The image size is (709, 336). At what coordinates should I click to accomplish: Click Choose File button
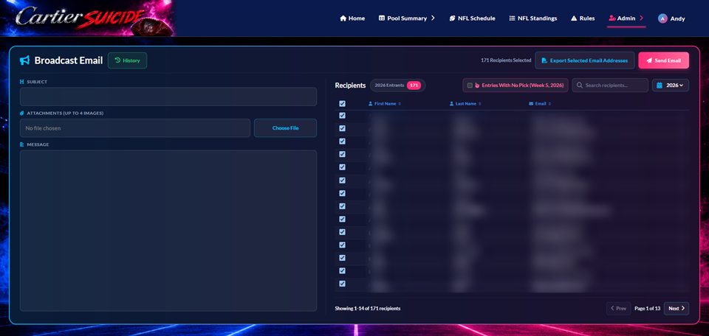click(285, 128)
